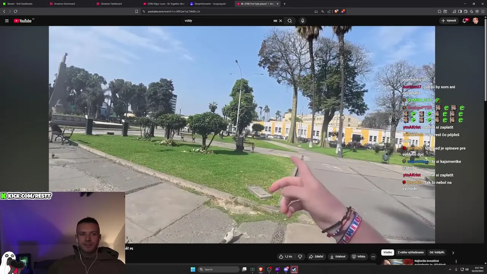Open more actions ellipsis under video

[x=373, y=256]
